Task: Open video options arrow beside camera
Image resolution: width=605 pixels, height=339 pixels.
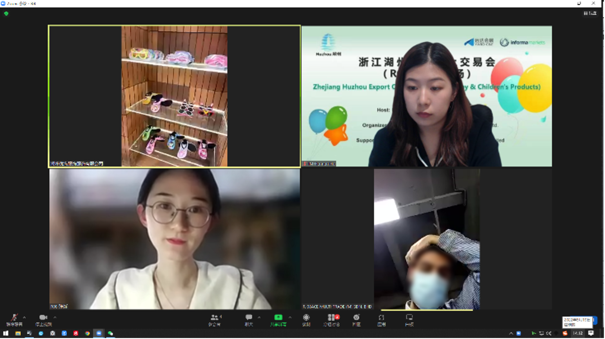Action: pyautogui.click(x=55, y=317)
